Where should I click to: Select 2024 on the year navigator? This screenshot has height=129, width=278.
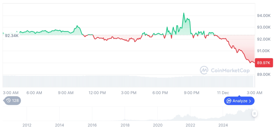(223, 125)
